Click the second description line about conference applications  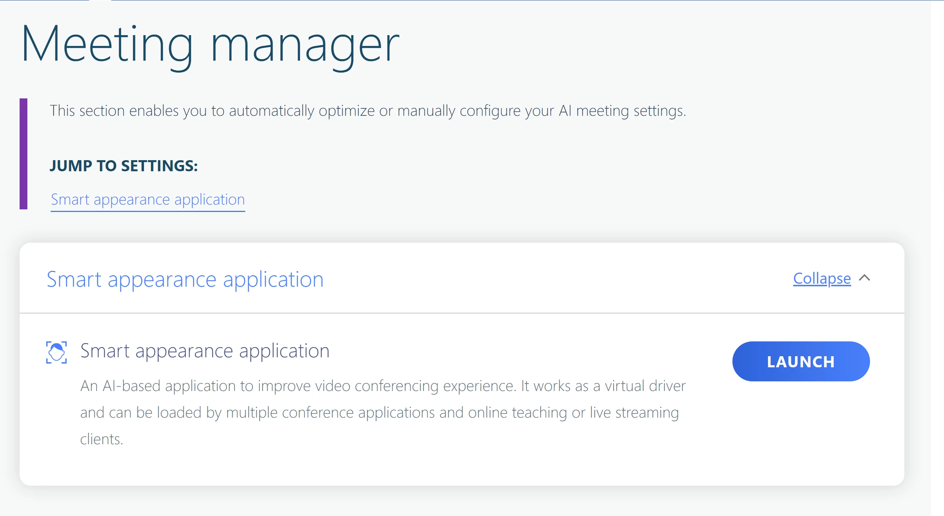(x=379, y=412)
